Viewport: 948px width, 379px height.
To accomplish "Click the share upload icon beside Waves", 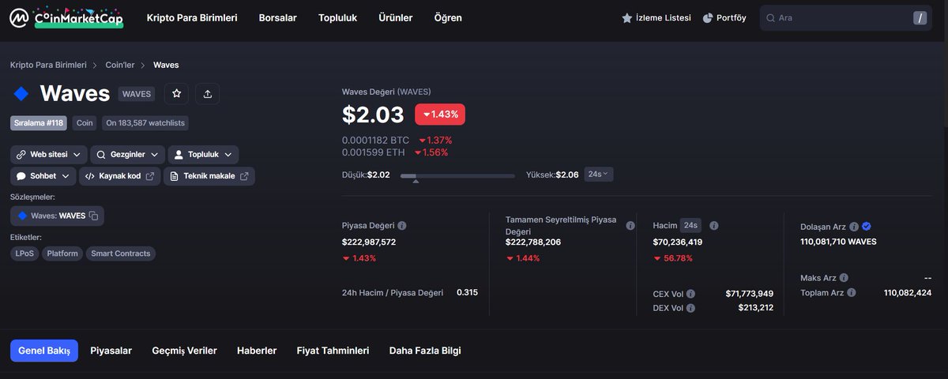I will [x=207, y=93].
